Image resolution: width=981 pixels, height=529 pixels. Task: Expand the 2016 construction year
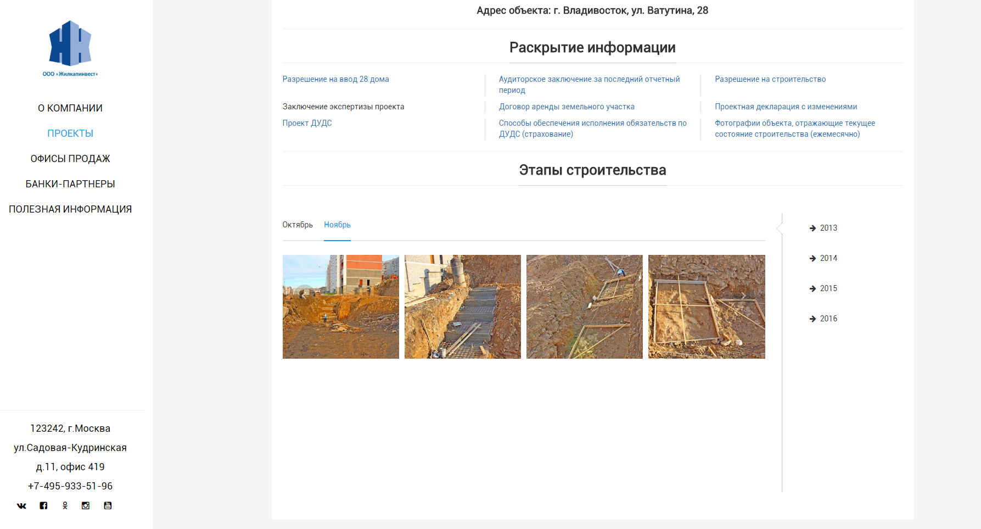[x=828, y=319]
